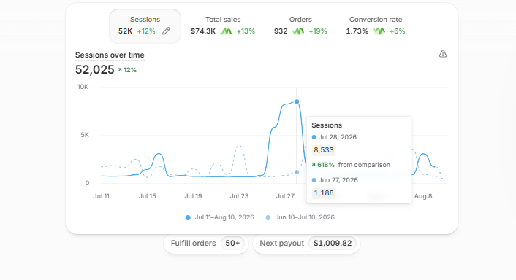
Task: Click the Jul 28, 2026 tooltip date
Action: [338, 137]
